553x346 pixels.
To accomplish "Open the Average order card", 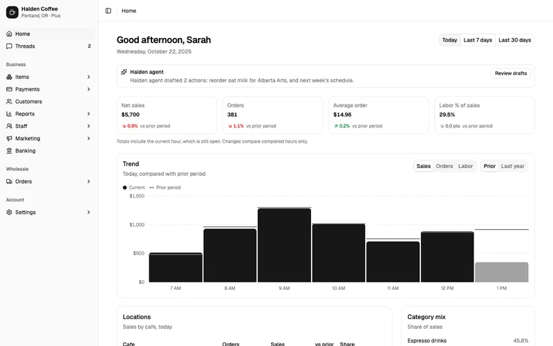I will pos(378,116).
